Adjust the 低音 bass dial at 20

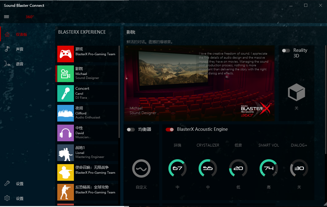(x=238, y=168)
